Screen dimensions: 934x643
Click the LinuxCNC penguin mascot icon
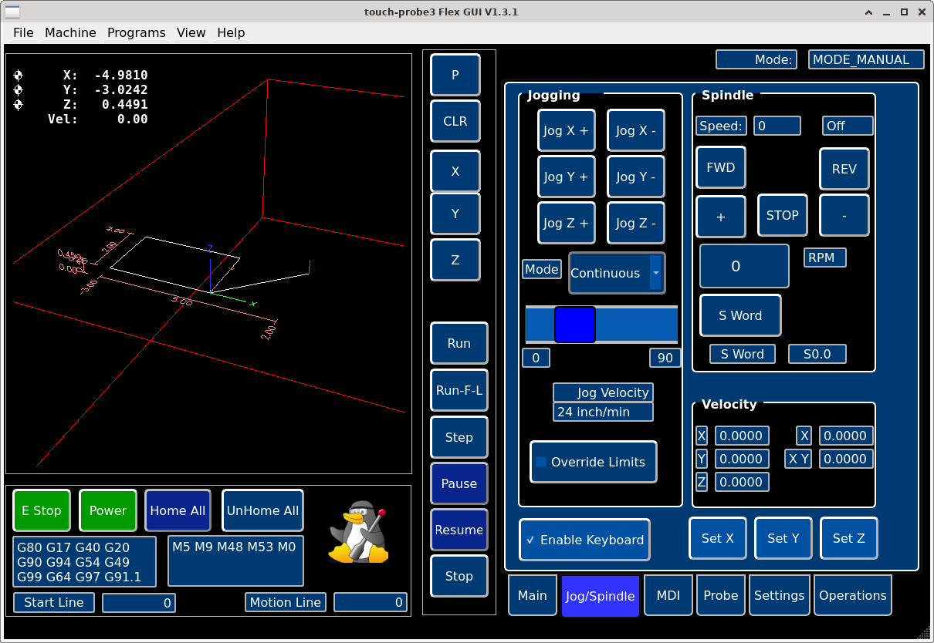click(357, 532)
